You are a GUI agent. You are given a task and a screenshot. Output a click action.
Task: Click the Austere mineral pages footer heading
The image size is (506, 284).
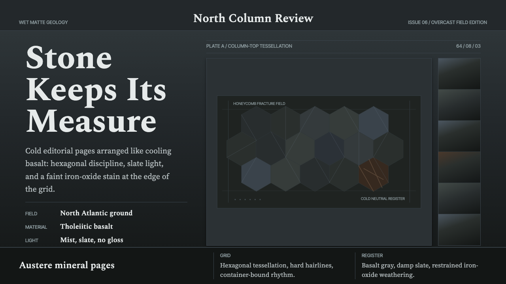coord(67,265)
